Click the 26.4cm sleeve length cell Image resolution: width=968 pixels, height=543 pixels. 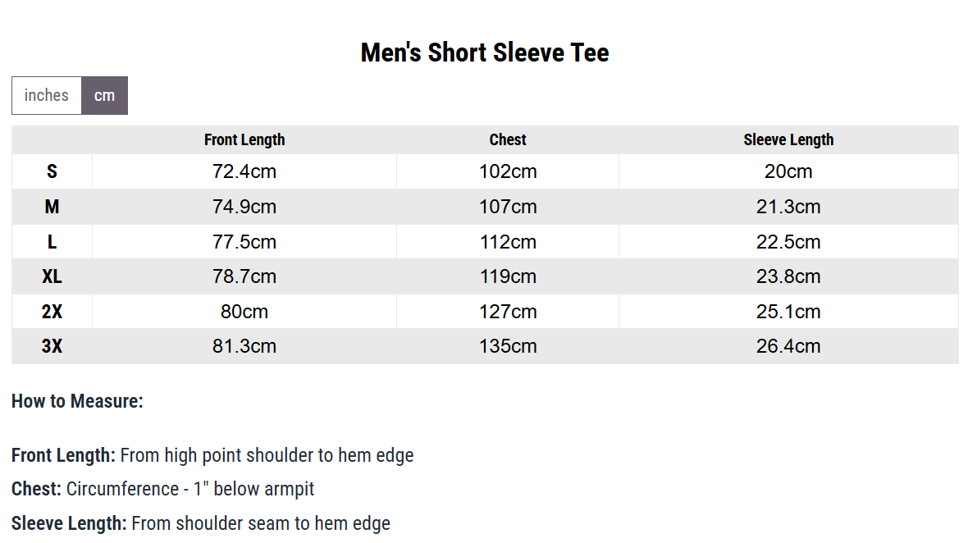pos(788,346)
